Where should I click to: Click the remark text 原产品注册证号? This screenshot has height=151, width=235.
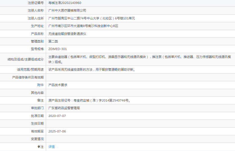tap(90, 100)
